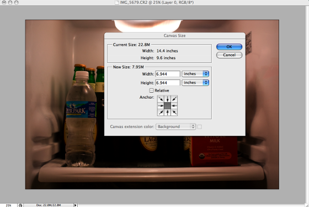Confirm canvas size with OK

pos(229,47)
